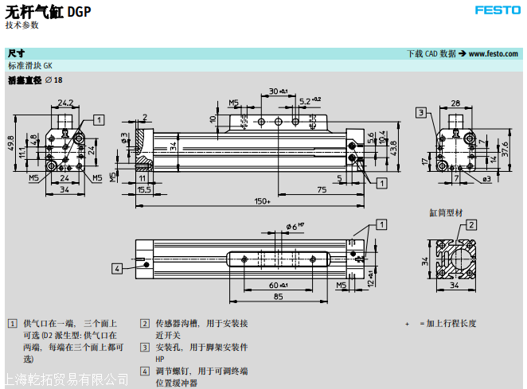The image size is (527, 389).
Task: Click the FESTO logo
Action: point(497,10)
